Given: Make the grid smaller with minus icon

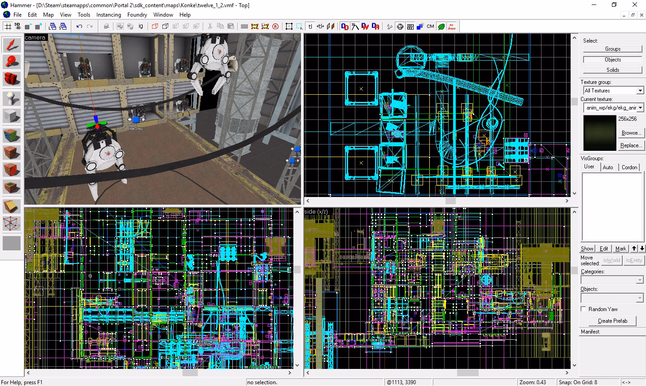Looking at the screenshot, I should tap(28, 26).
